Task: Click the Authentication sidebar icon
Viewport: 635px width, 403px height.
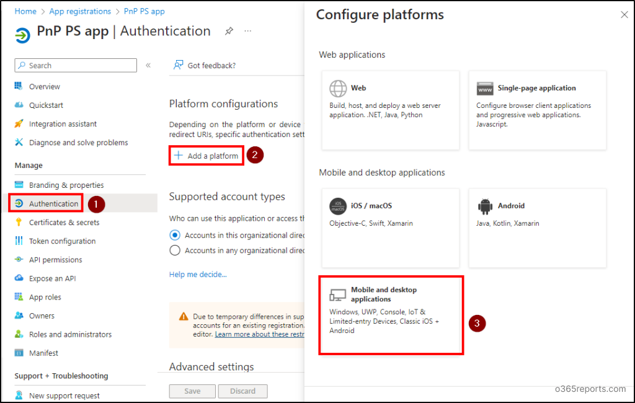Action: point(19,203)
